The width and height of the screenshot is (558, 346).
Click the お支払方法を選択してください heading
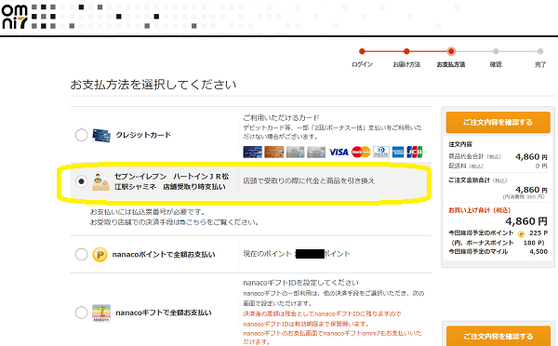click(153, 85)
